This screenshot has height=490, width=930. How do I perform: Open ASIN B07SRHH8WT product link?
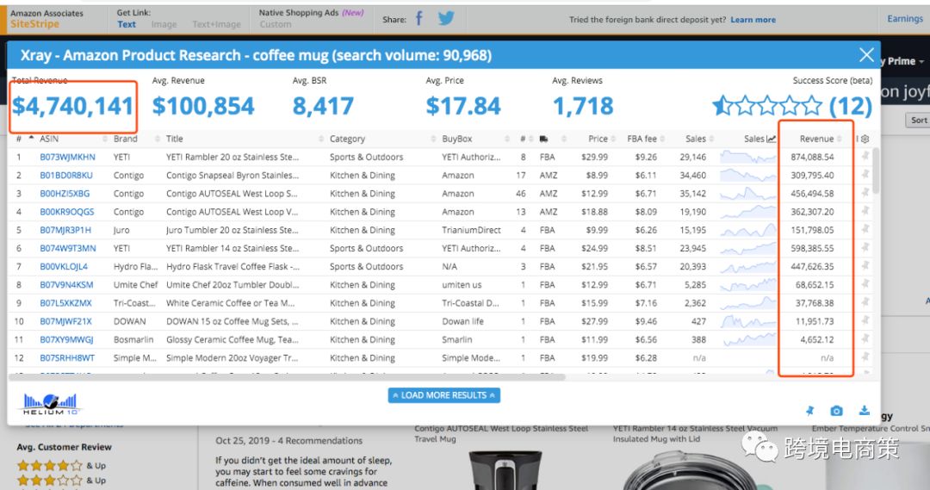[x=67, y=357]
